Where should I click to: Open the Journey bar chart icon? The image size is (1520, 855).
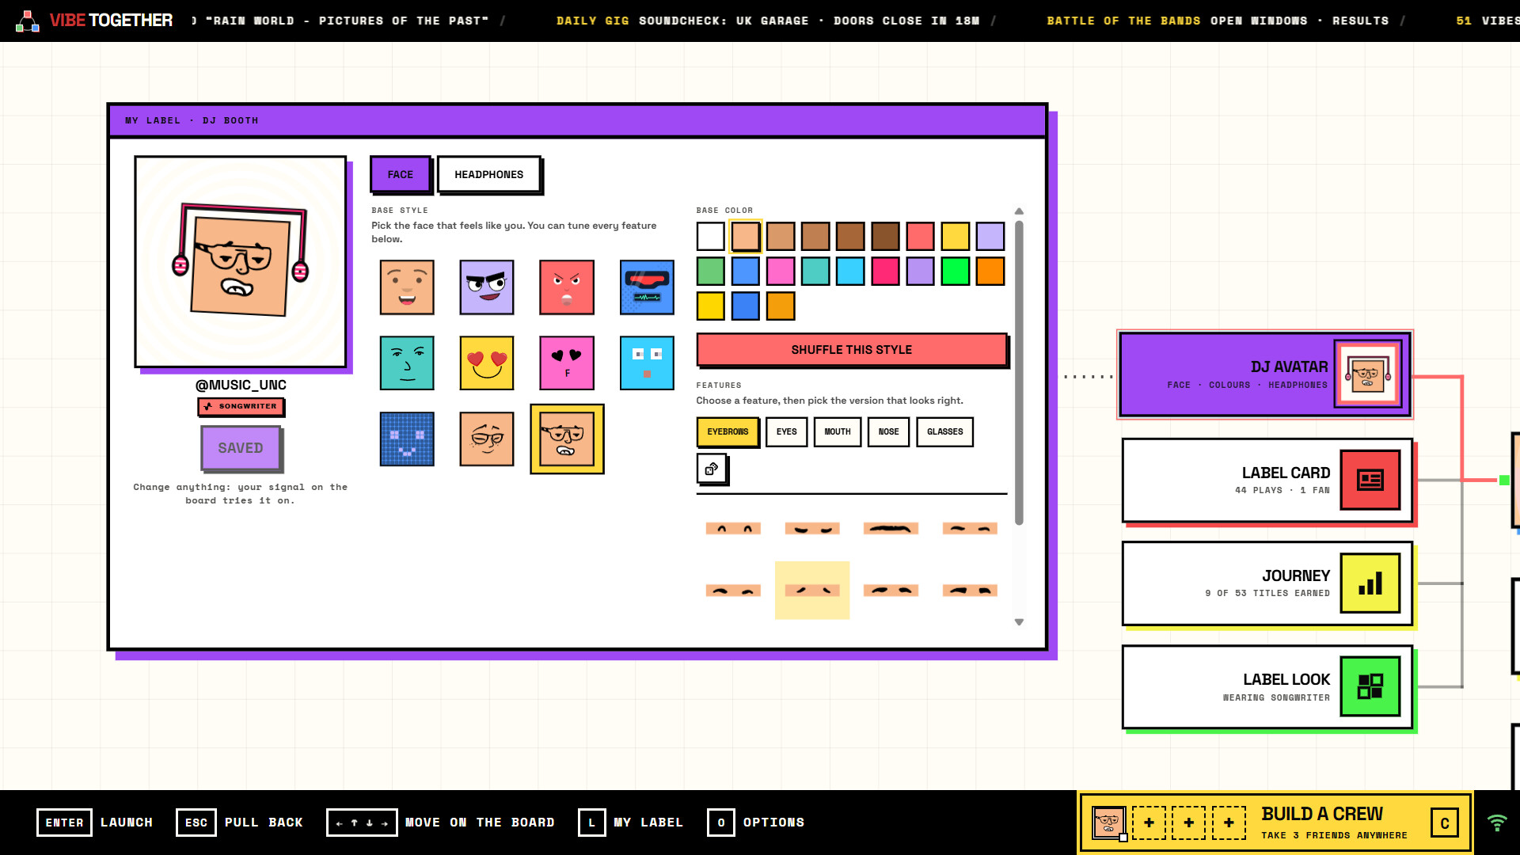click(x=1370, y=583)
